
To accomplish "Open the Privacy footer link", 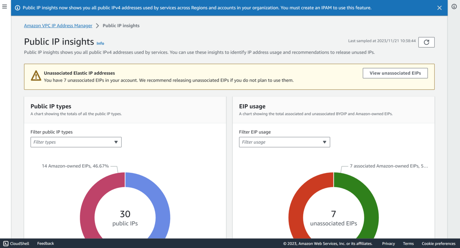I will pos(388,243).
